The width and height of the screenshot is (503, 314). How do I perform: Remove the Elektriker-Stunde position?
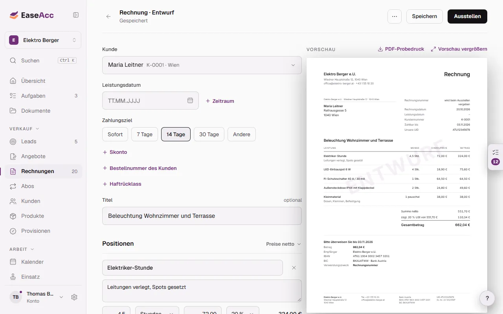294,268
